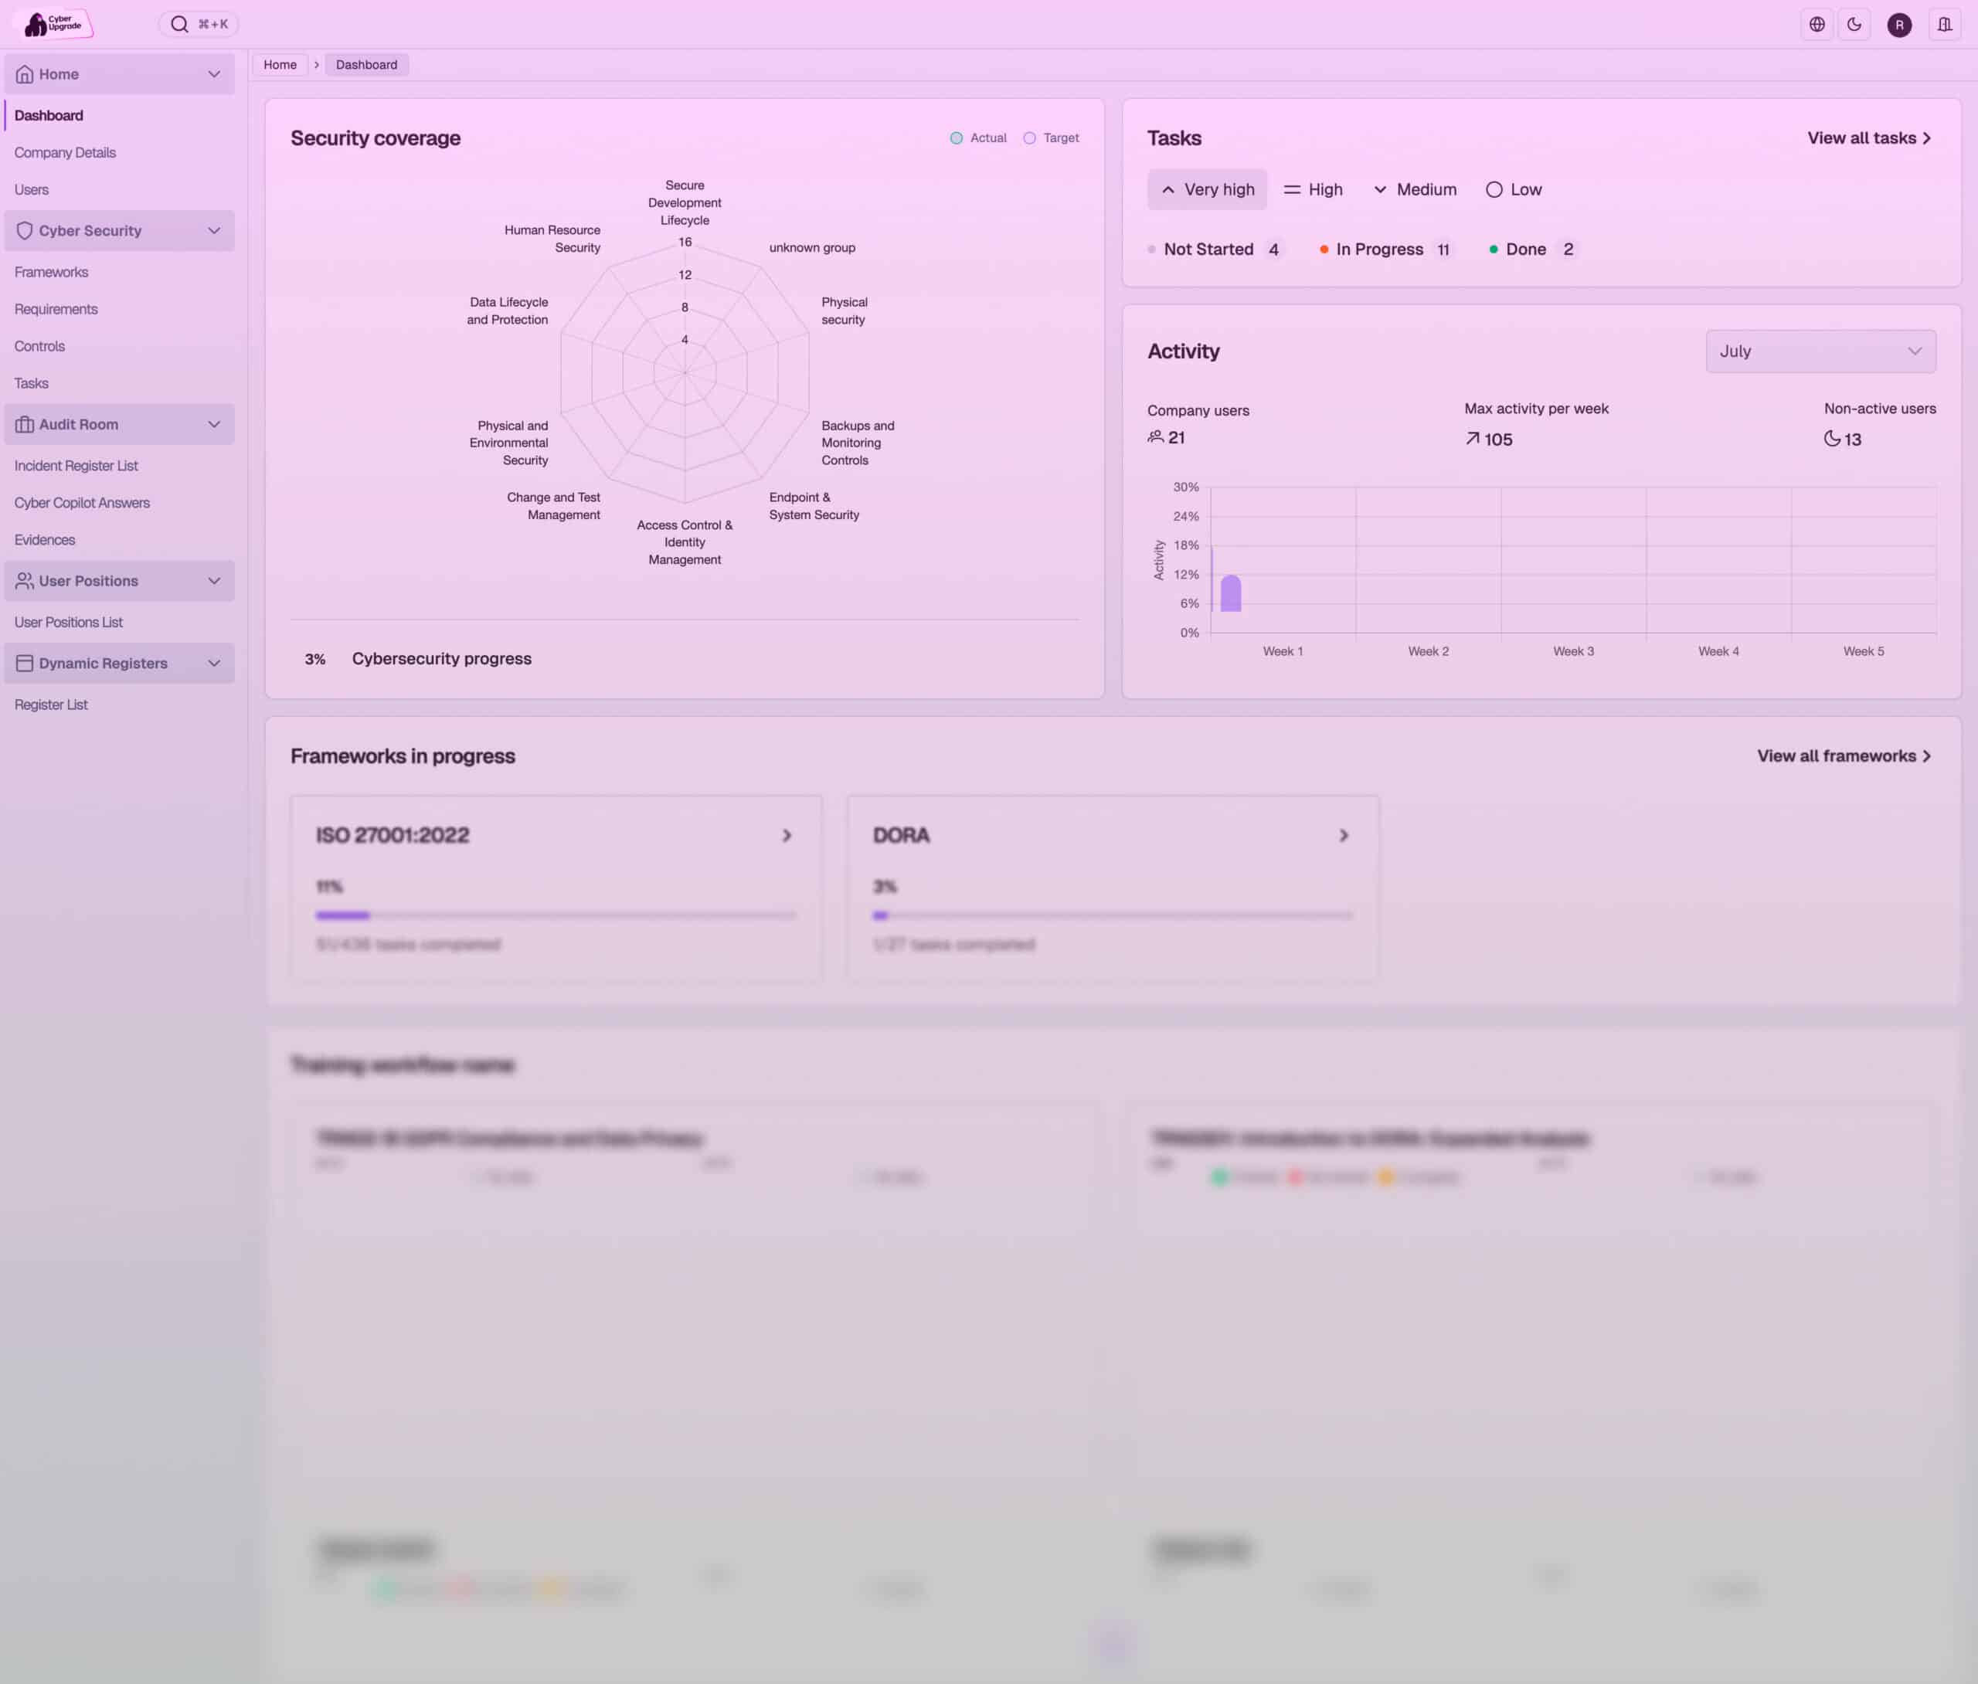Click the globe language icon
Viewport: 1978px width, 1684px height.
pos(1817,25)
